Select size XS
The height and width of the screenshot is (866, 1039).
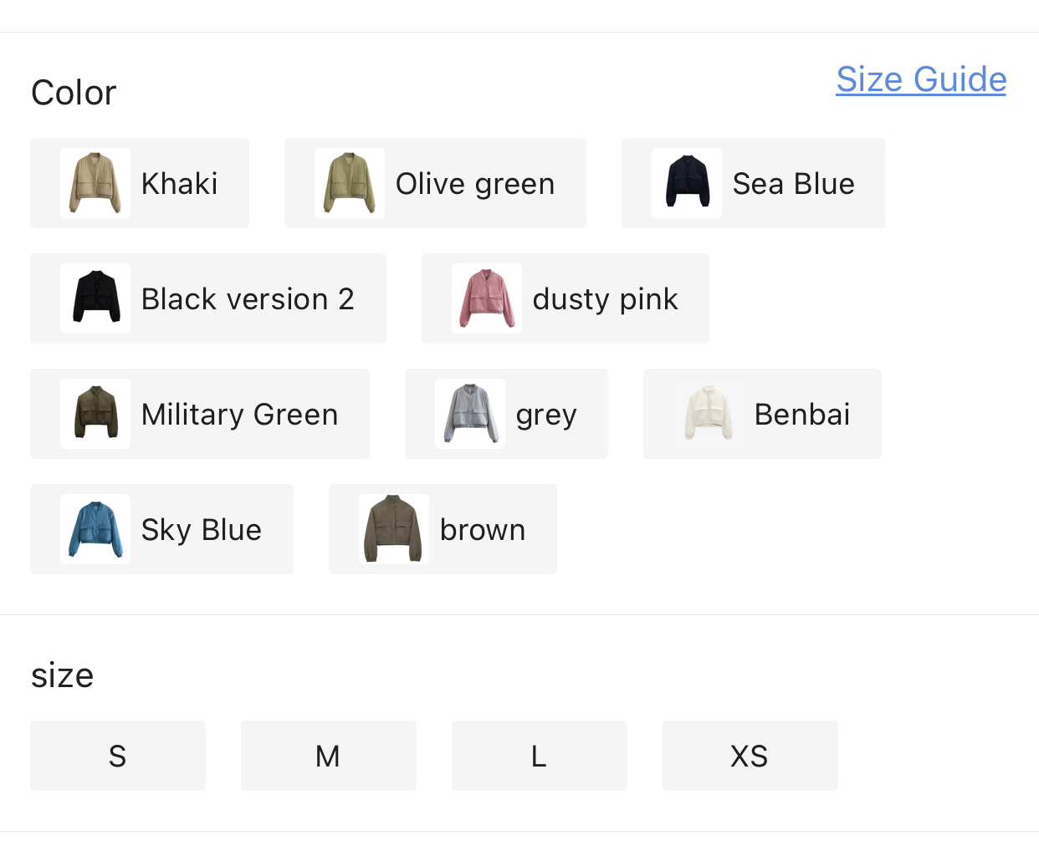pyautogui.click(x=750, y=756)
